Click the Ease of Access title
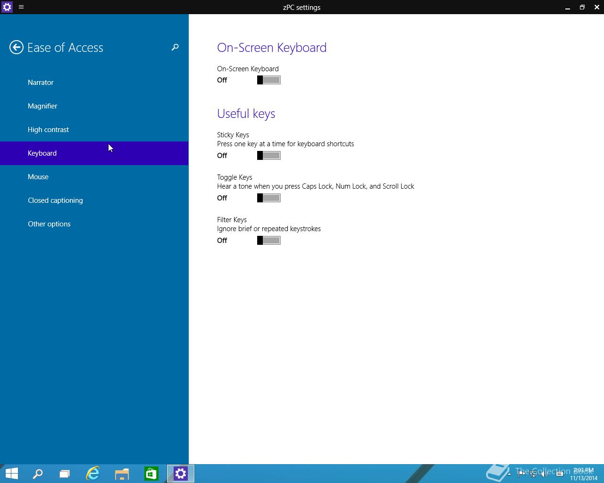The height and width of the screenshot is (483, 604). [x=65, y=48]
